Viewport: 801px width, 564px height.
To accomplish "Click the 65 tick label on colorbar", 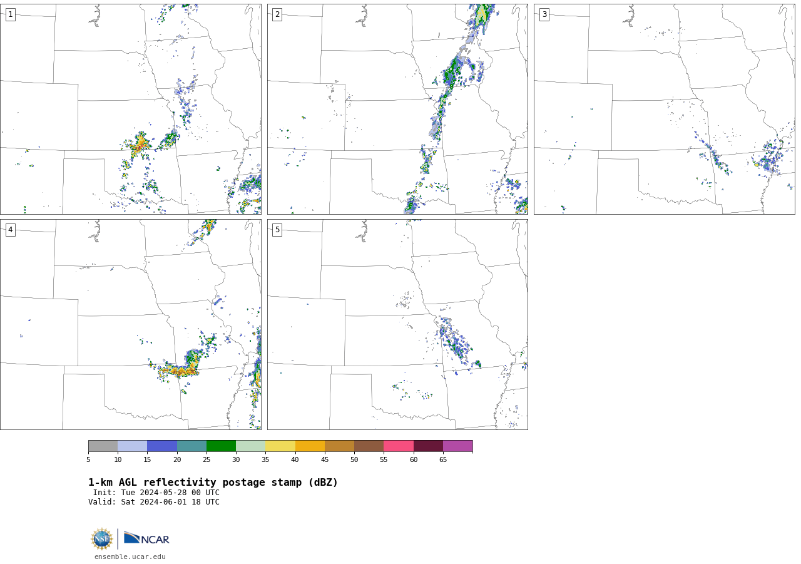I will pyautogui.click(x=443, y=460).
